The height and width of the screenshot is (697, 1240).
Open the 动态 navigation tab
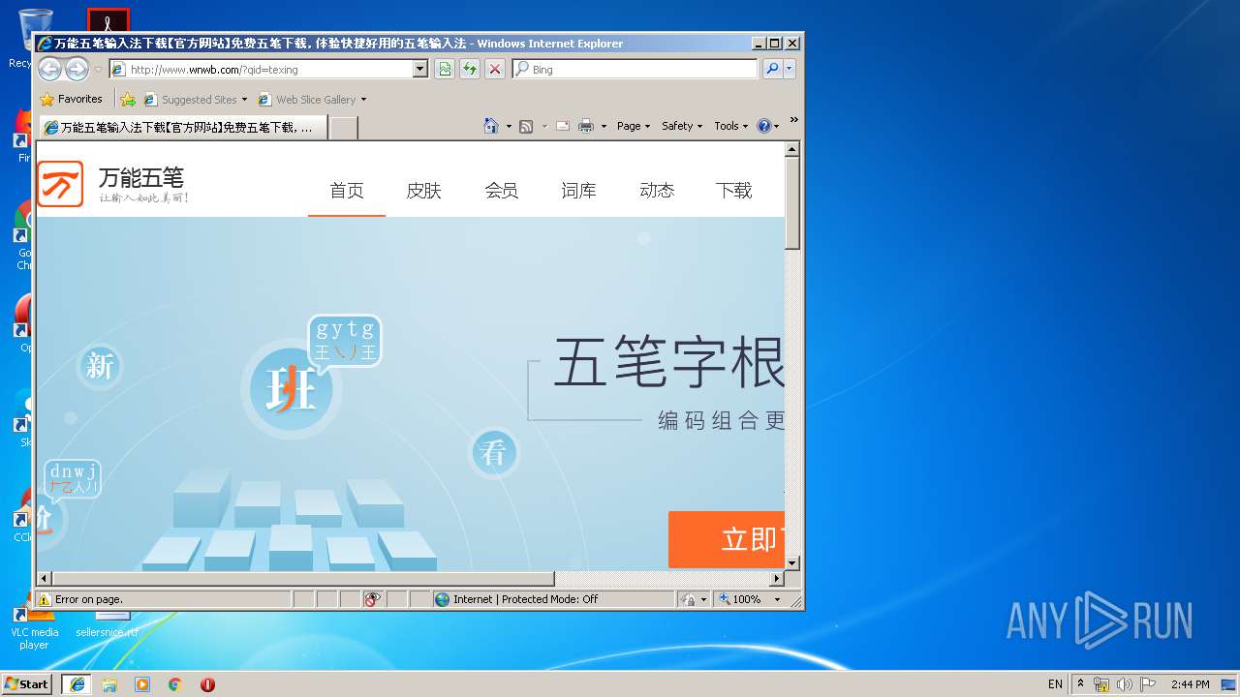[x=657, y=191]
